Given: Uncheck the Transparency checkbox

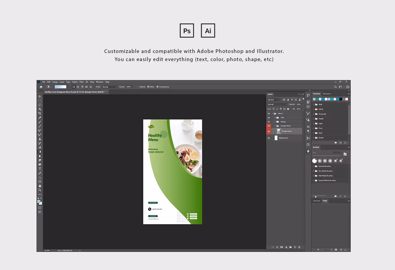Looking at the screenshot, I should pyautogui.click(x=157, y=87).
